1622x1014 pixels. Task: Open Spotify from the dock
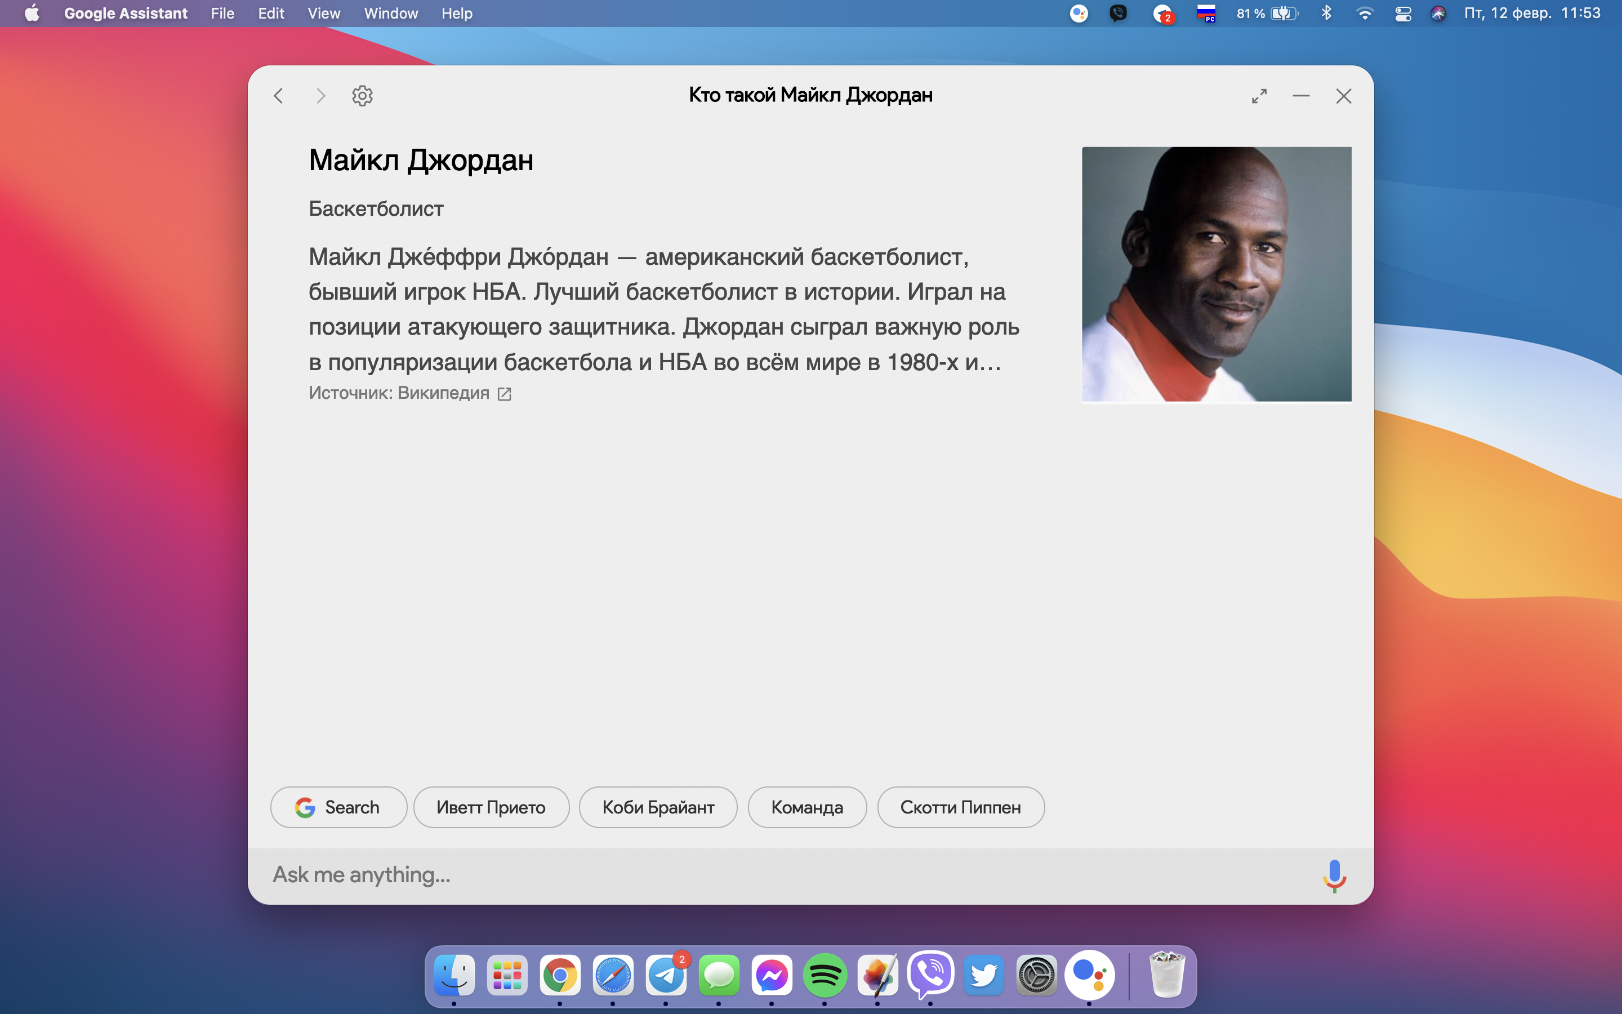[825, 975]
